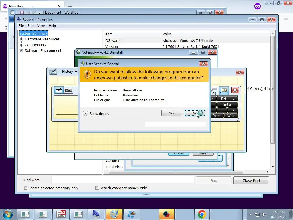Tap the Sym key on the input panel
293x220 pixels.
point(216,115)
